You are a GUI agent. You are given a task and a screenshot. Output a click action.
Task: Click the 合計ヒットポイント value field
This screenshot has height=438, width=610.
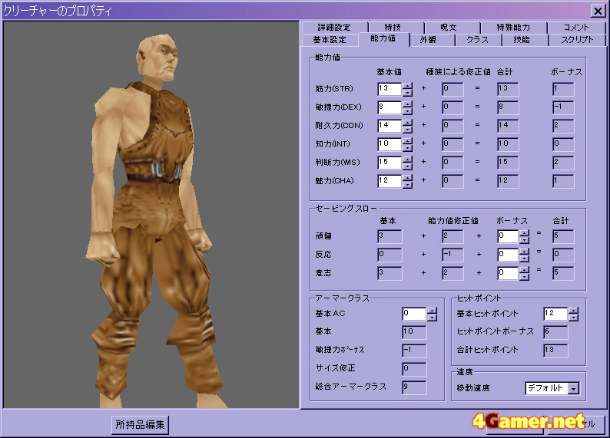[x=555, y=351]
